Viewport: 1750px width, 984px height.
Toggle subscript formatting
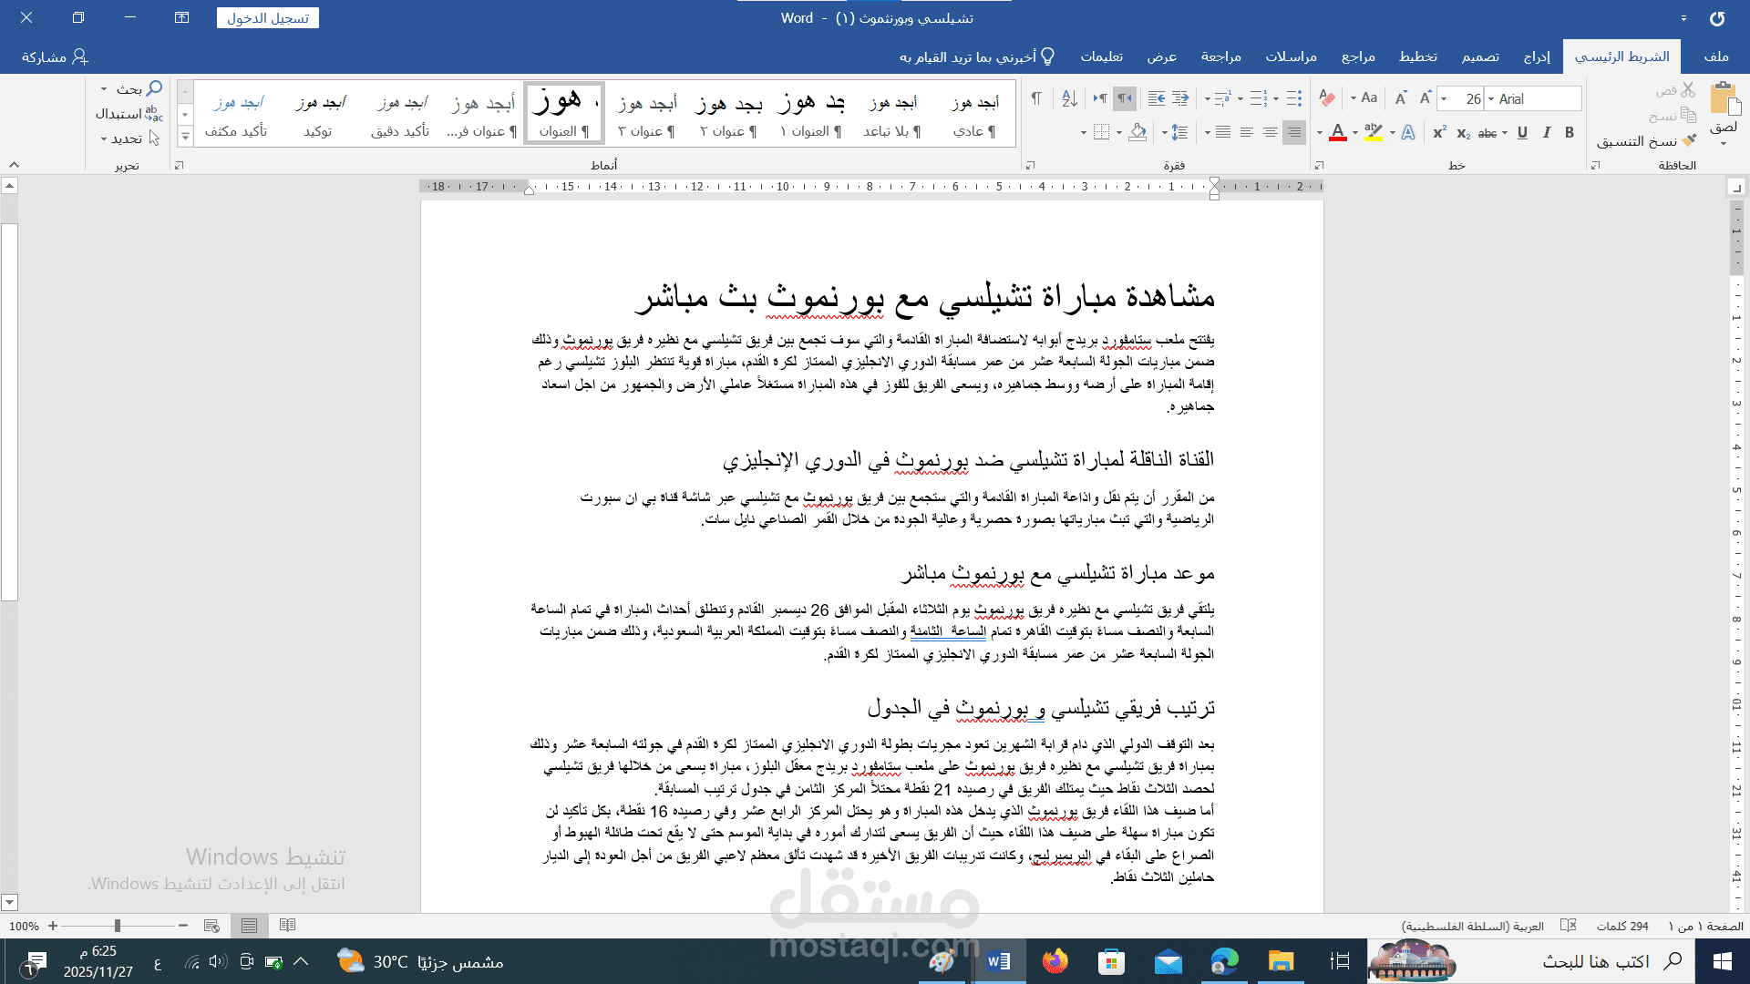(1463, 133)
